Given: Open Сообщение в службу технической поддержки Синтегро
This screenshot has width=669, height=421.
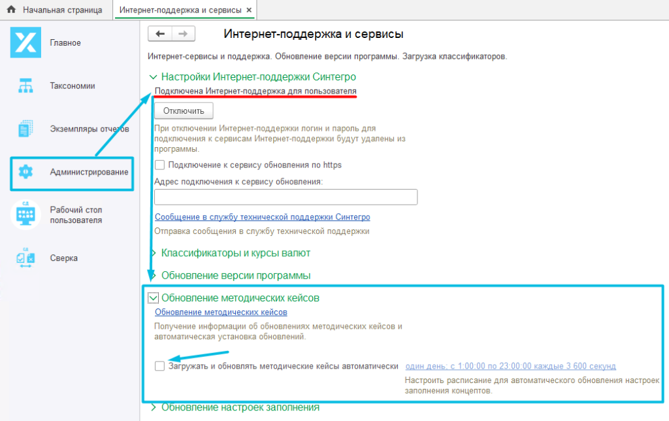Looking at the screenshot, I should coord(264,216).
